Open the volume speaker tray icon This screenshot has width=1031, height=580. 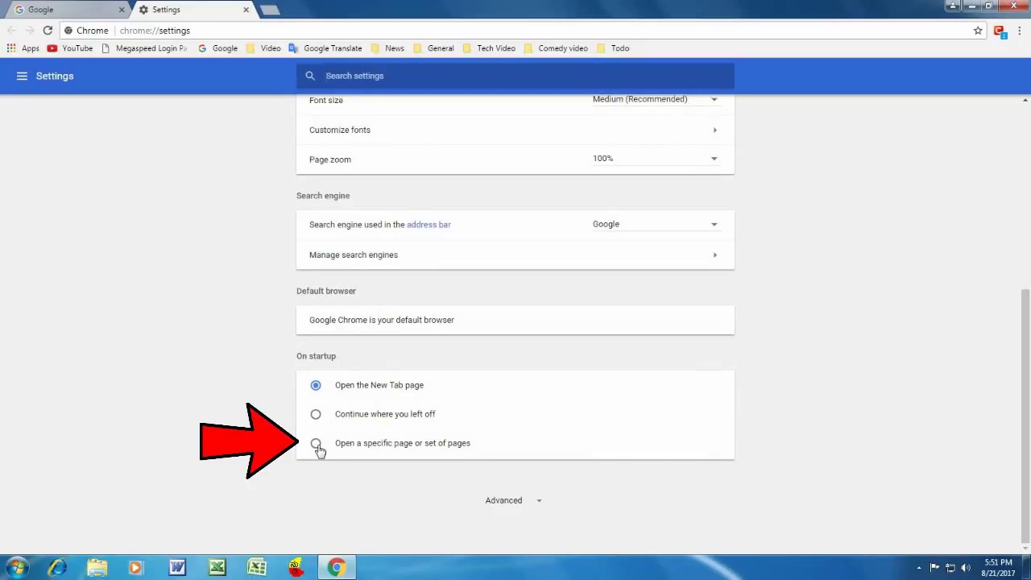pyautogui.click(x=966, y=568)
